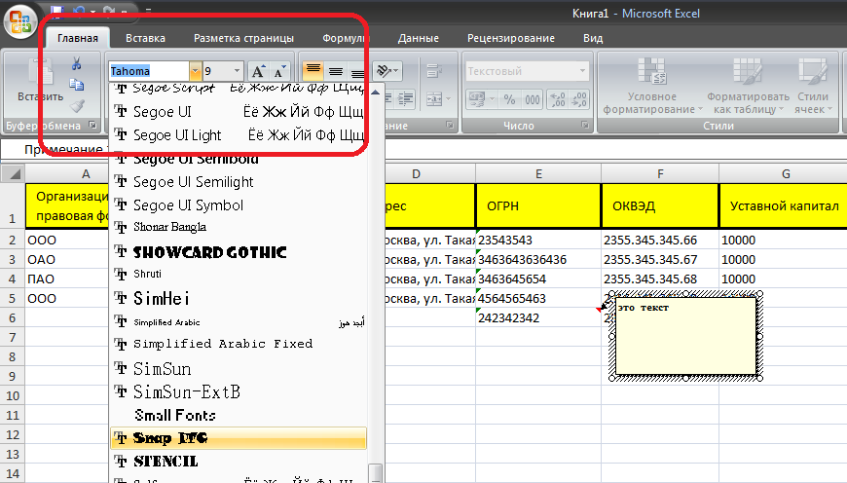The height and width of the screenshot is (483, 847).
Task: Click the increase decimal places icon
Action: pos(558,99)
